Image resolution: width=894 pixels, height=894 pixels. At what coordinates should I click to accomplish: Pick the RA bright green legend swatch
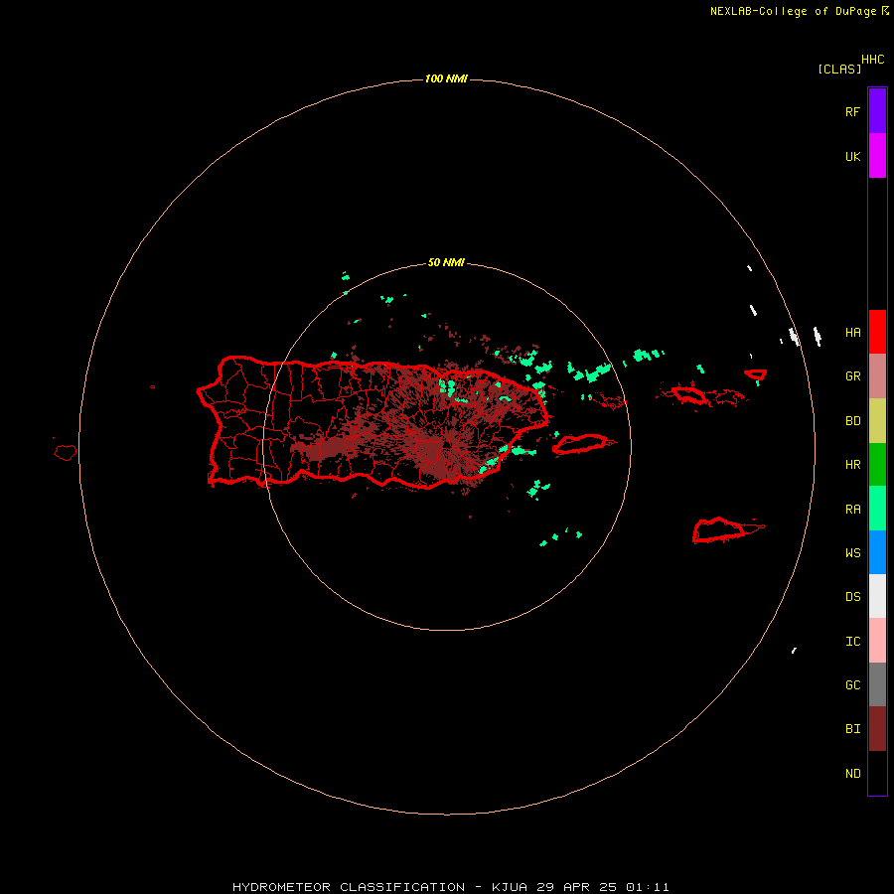877,509
